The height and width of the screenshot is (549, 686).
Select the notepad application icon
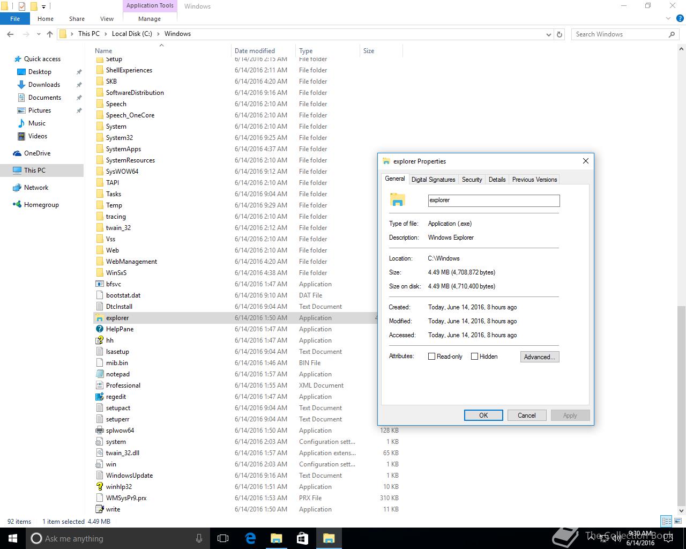tap(99, 374)
